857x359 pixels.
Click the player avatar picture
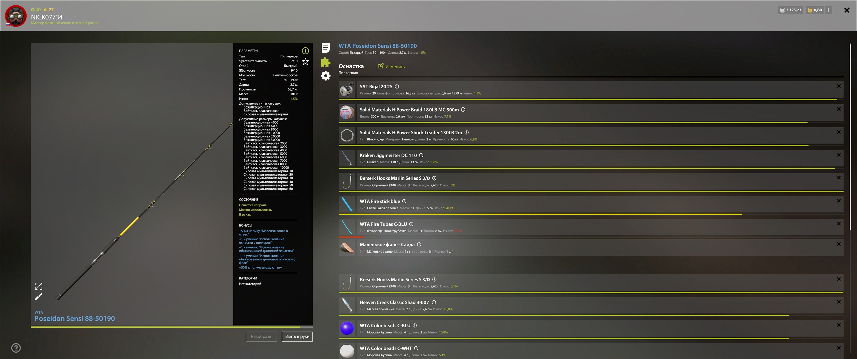16,16
